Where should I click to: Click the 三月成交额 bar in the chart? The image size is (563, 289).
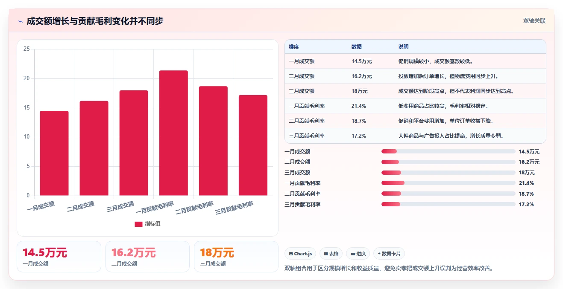click(x=134, y=143)
